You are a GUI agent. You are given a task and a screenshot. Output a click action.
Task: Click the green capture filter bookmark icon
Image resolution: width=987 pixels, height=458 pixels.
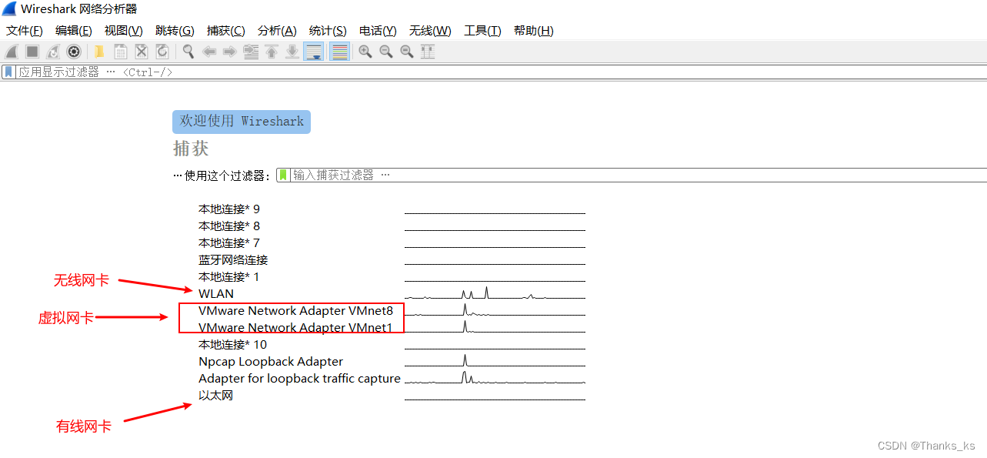283,175
